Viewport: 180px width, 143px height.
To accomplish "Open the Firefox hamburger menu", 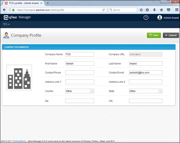I will pos(177,10).
